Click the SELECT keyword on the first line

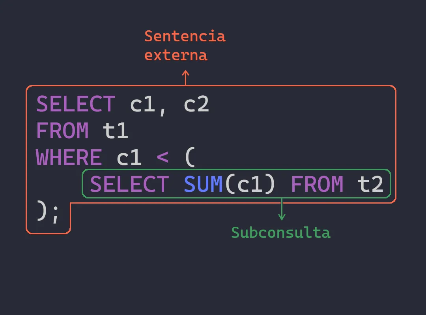coord(76,104)
